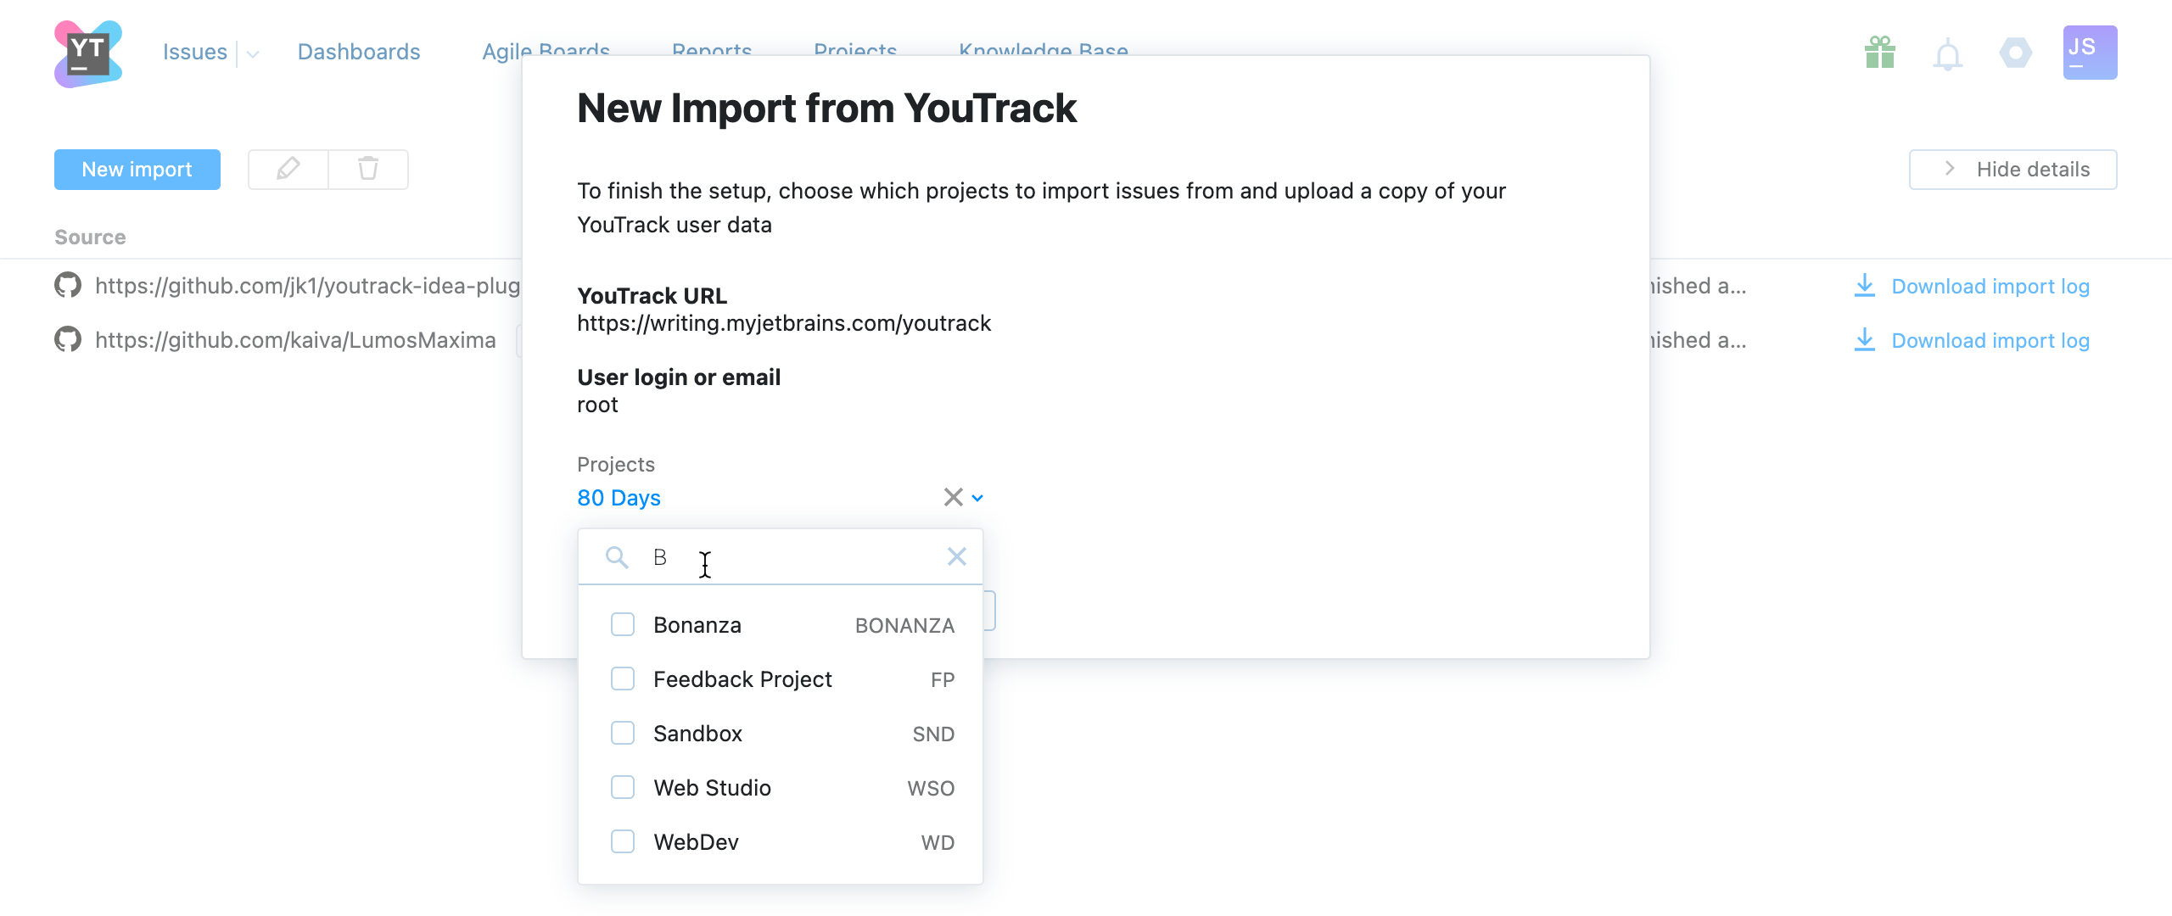Image resolution: width=2172 pixels, height=916 pixels.
Task: Open the gift what's new icon
Action: (1880, 53)
